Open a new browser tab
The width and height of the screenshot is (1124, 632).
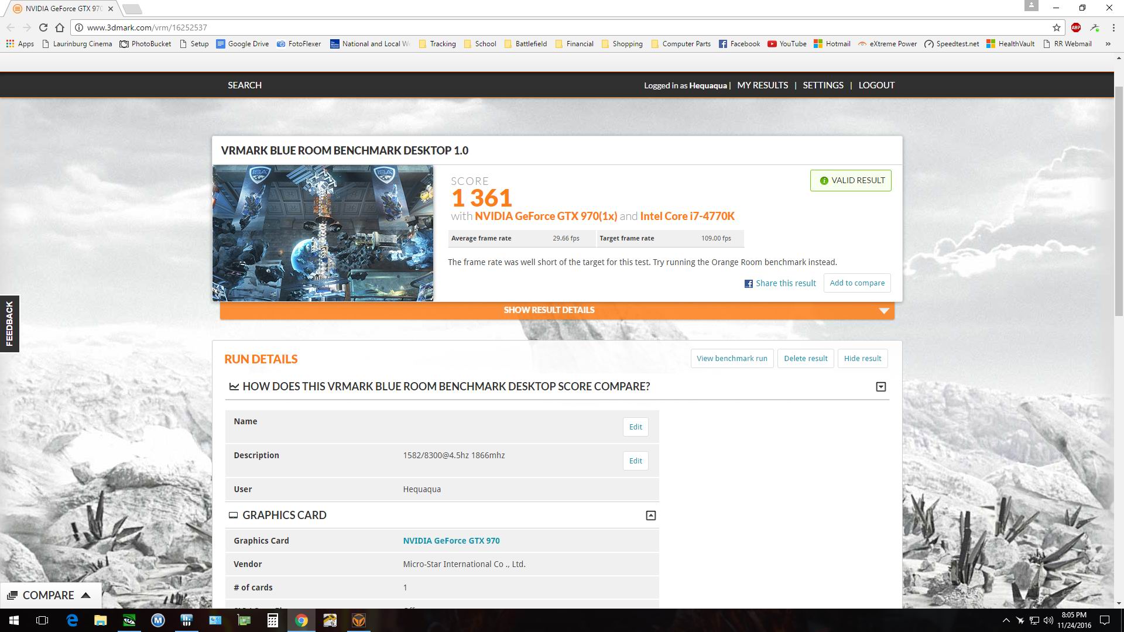(x=132, y=9)
